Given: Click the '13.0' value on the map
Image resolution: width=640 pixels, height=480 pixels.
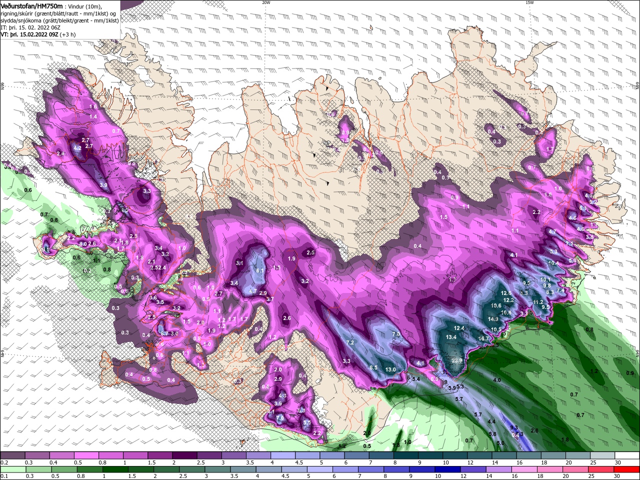Looking at the screenshot, I should click(390, 369).
